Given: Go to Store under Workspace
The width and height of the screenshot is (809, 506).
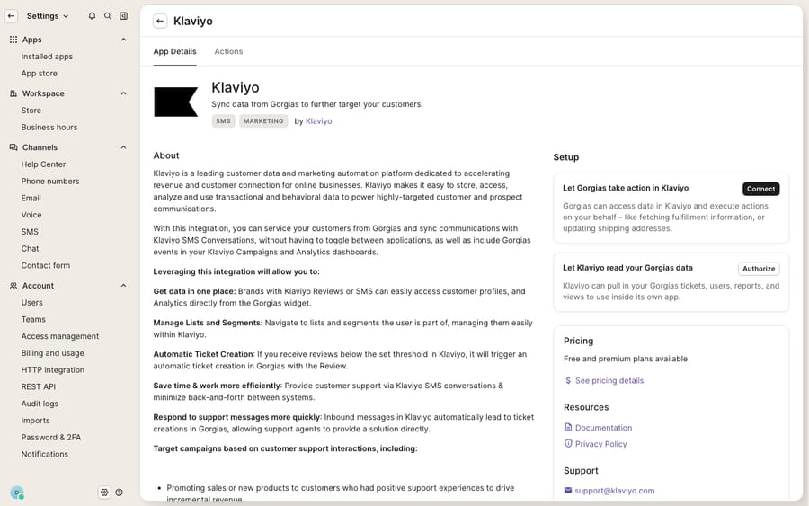Looking at the screenshot, I should coord(31,111).
